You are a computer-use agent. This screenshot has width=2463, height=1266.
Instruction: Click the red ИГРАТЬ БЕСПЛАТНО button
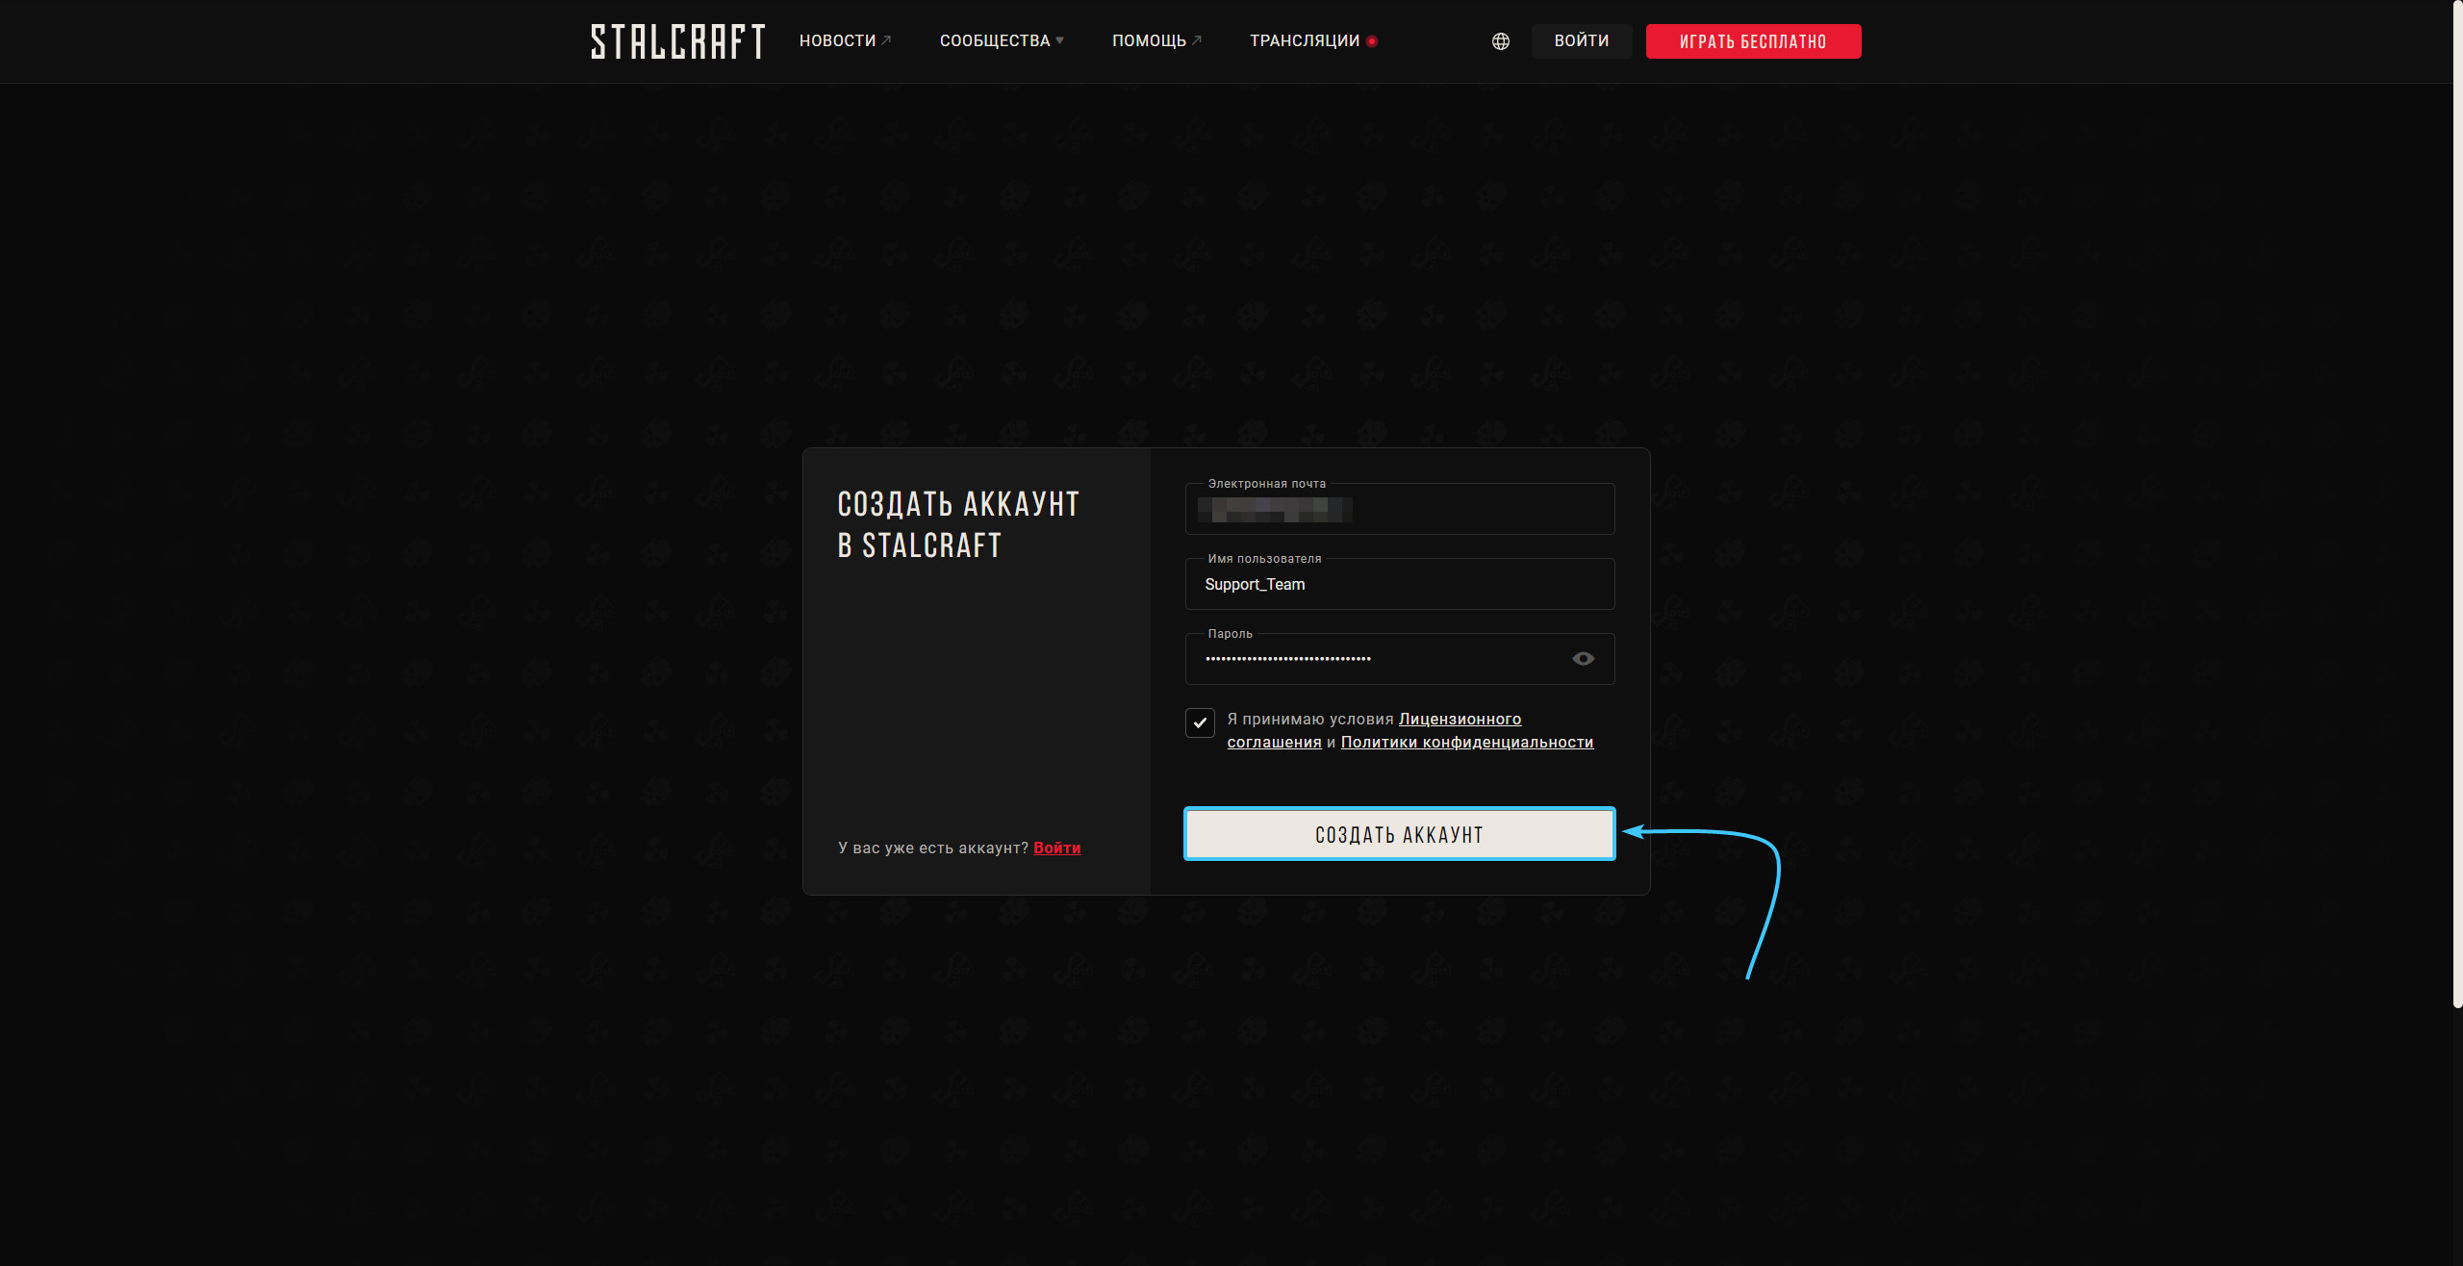1753,41
